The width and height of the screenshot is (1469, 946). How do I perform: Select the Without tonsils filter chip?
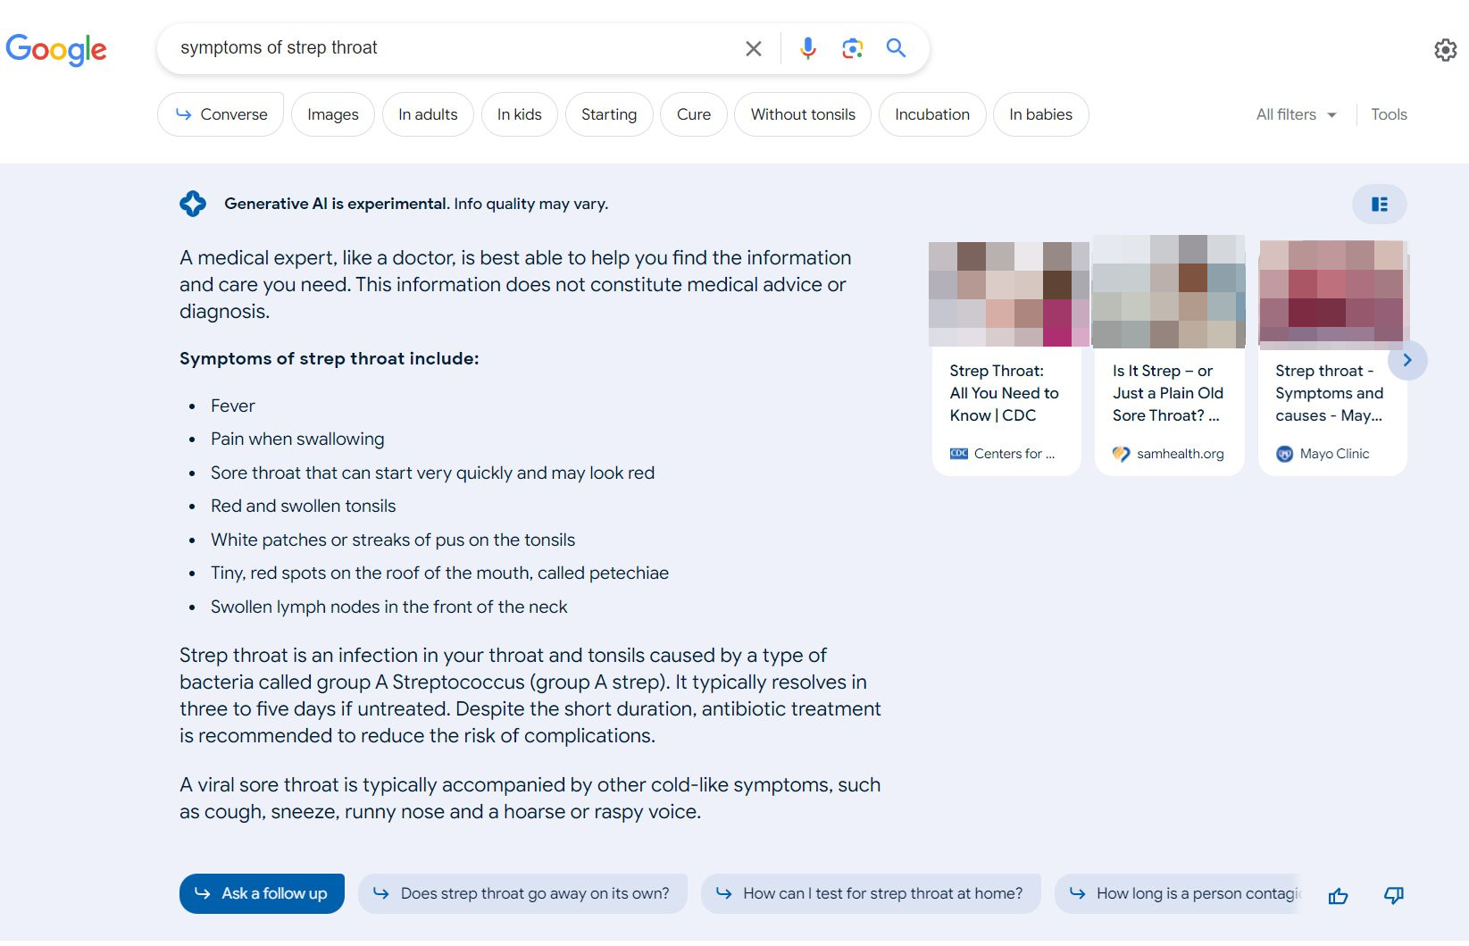pyautogui.click(x=802, y=113)
